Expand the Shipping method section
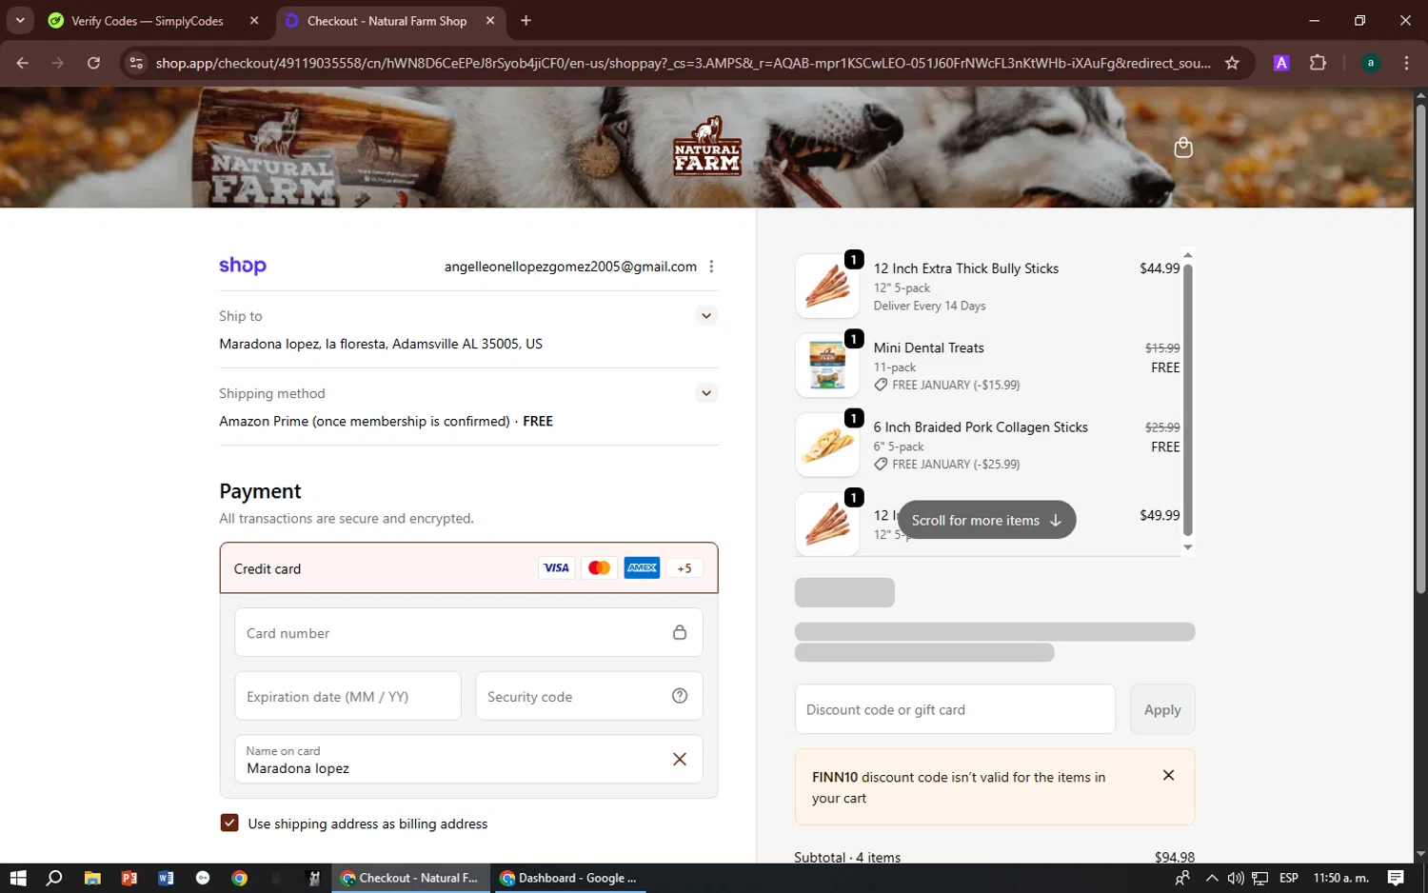This screenshot has width=1428, height=893. [x=705, y=392]
